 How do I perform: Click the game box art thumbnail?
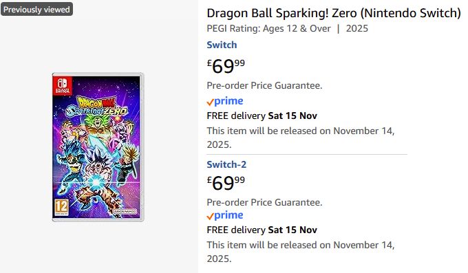[98, 147]
